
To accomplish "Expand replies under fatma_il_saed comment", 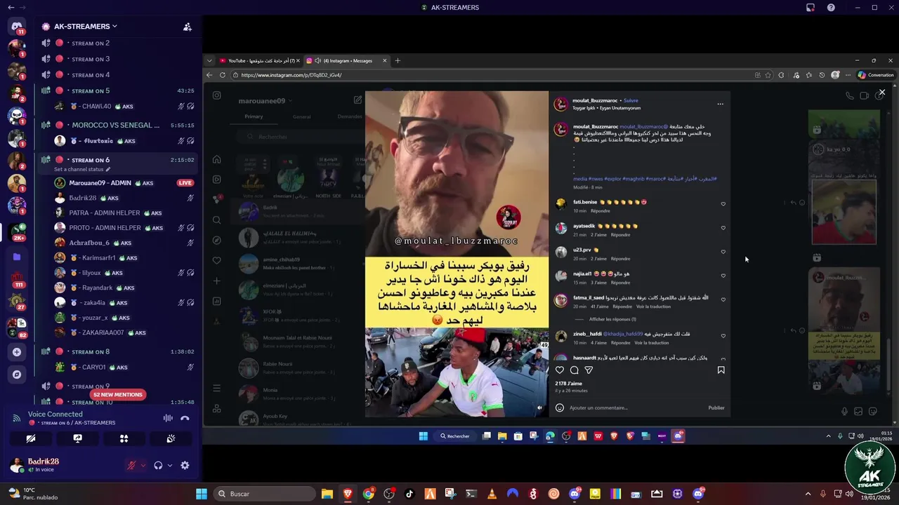I will click(x=612, y=319).
